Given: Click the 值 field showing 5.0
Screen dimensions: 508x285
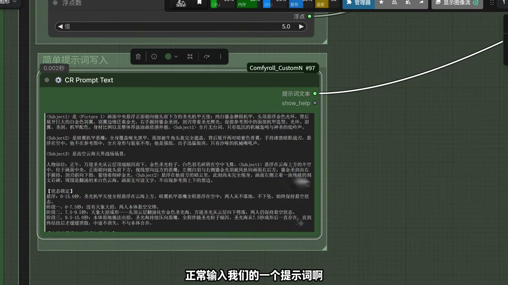Looking at the screenshot, I should pos(181,27).
